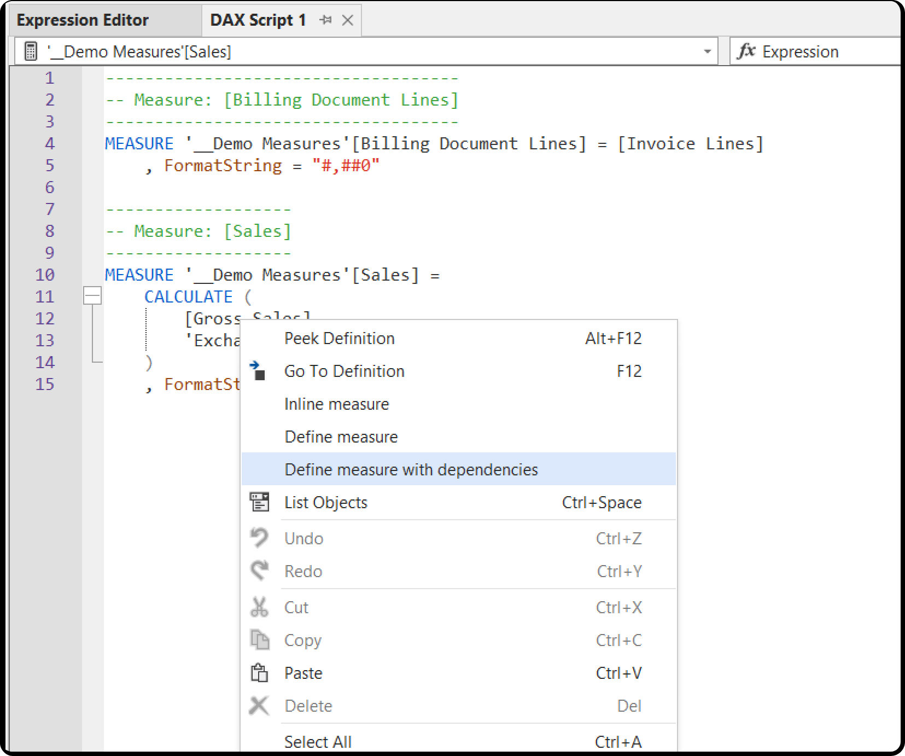The image size is (905, 756).
Task: Click the comment '-- Measure: [Sales]'
Action: click(x=198, y=231)
